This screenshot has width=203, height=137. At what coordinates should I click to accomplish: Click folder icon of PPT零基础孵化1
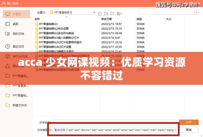coord(37,24)
